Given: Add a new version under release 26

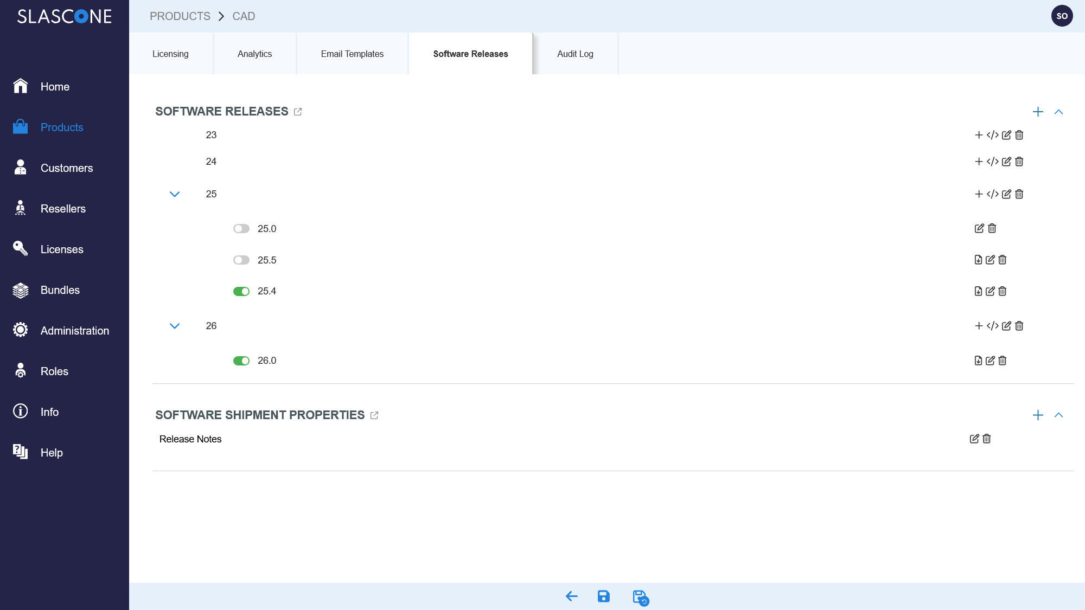Looking at the screenshot, I should (979, 326).
